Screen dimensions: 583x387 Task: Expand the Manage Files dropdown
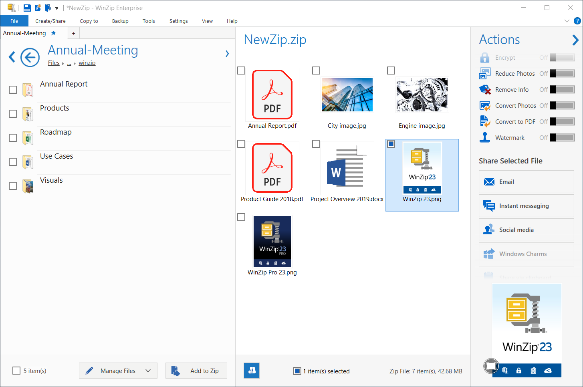148,371
